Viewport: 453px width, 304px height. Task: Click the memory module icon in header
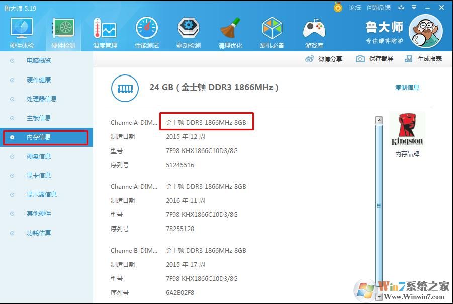tap(125, 88)
